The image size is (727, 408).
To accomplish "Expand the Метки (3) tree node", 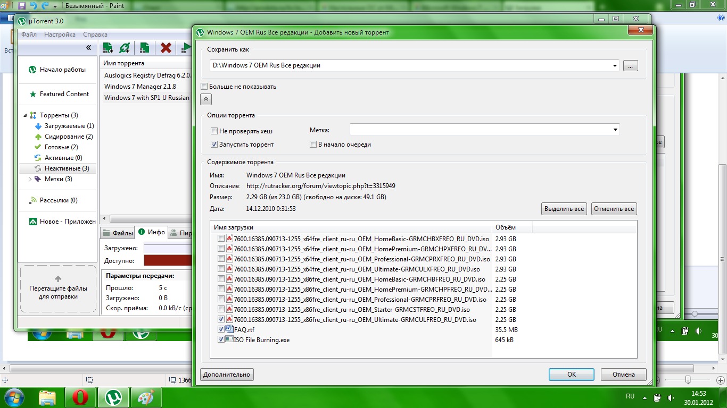I will (30, 179).
